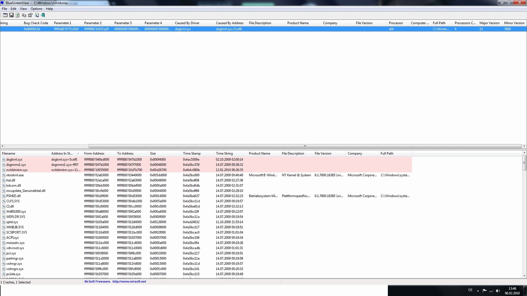Viewport: 527px width, 296px height.
Task: Select the SCSIPORT.SYS driver row
Action: coord(206,232)
